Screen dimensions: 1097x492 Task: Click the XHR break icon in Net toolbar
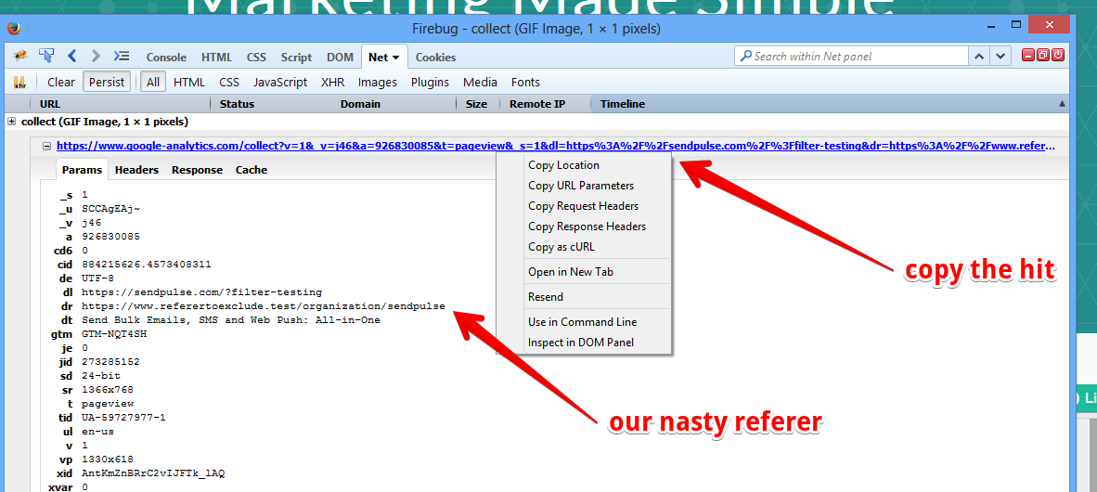[20, 82]
